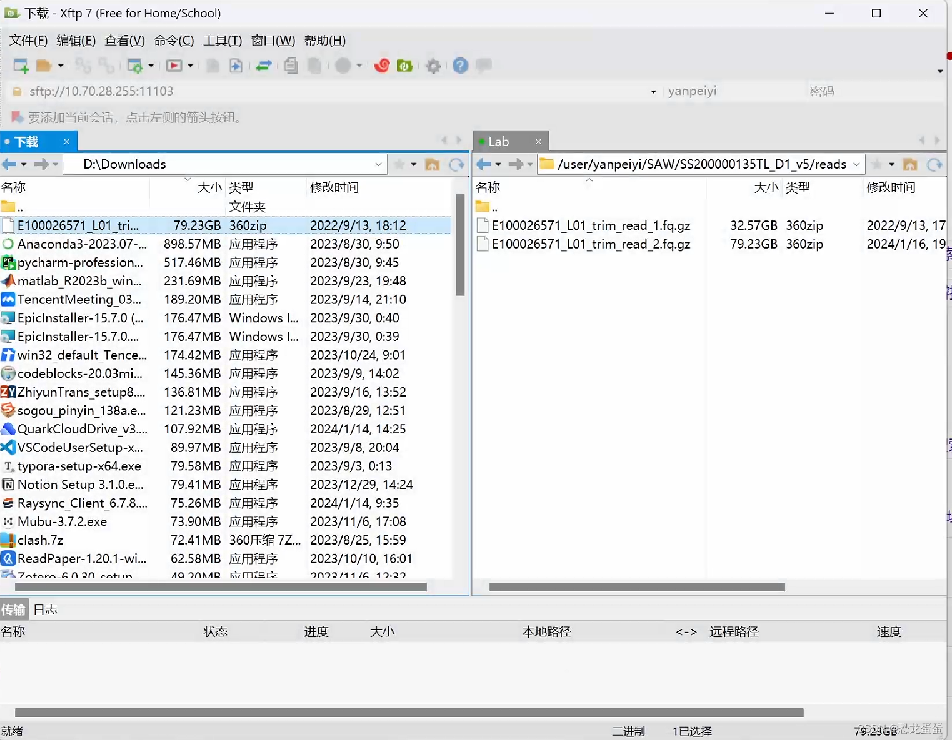This screenshot has height=740, width=952.
Task: Click the yanpeiyi username field
Action: (733, 91)
